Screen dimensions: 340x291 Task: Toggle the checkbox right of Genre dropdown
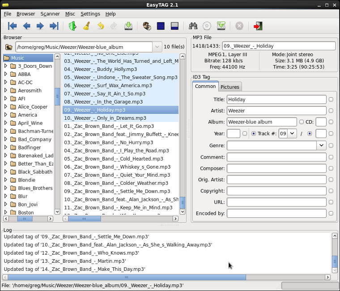tap(331, 146)
